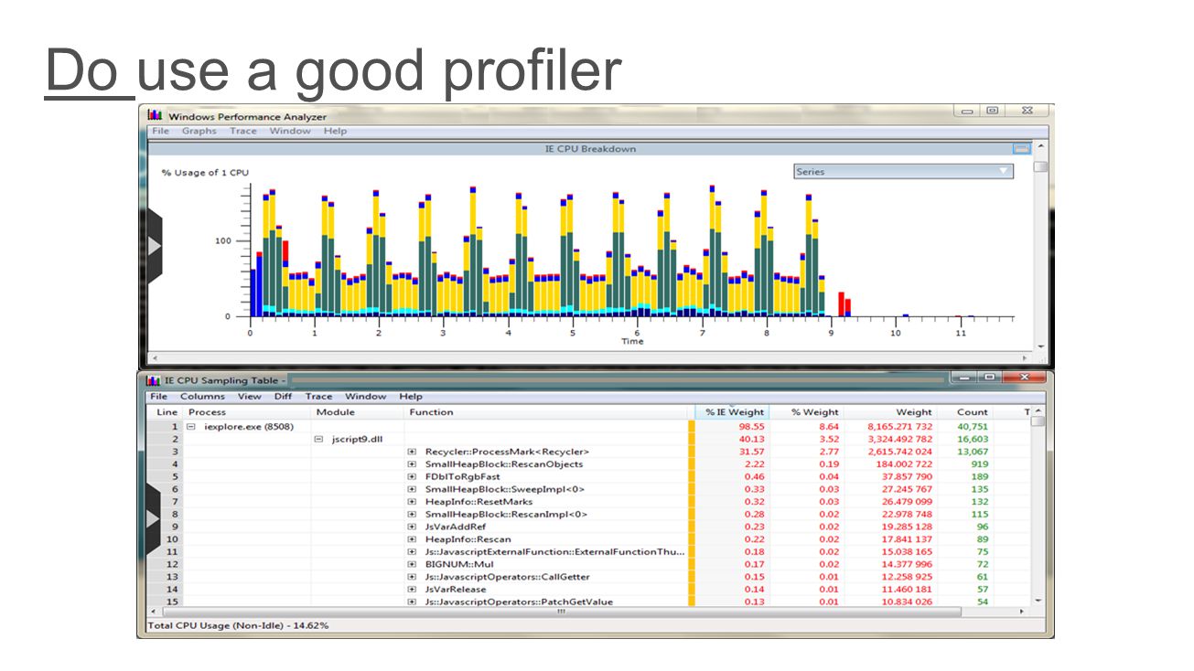Open Window menu in Performance Analyzer window

(x=290, y=131)
